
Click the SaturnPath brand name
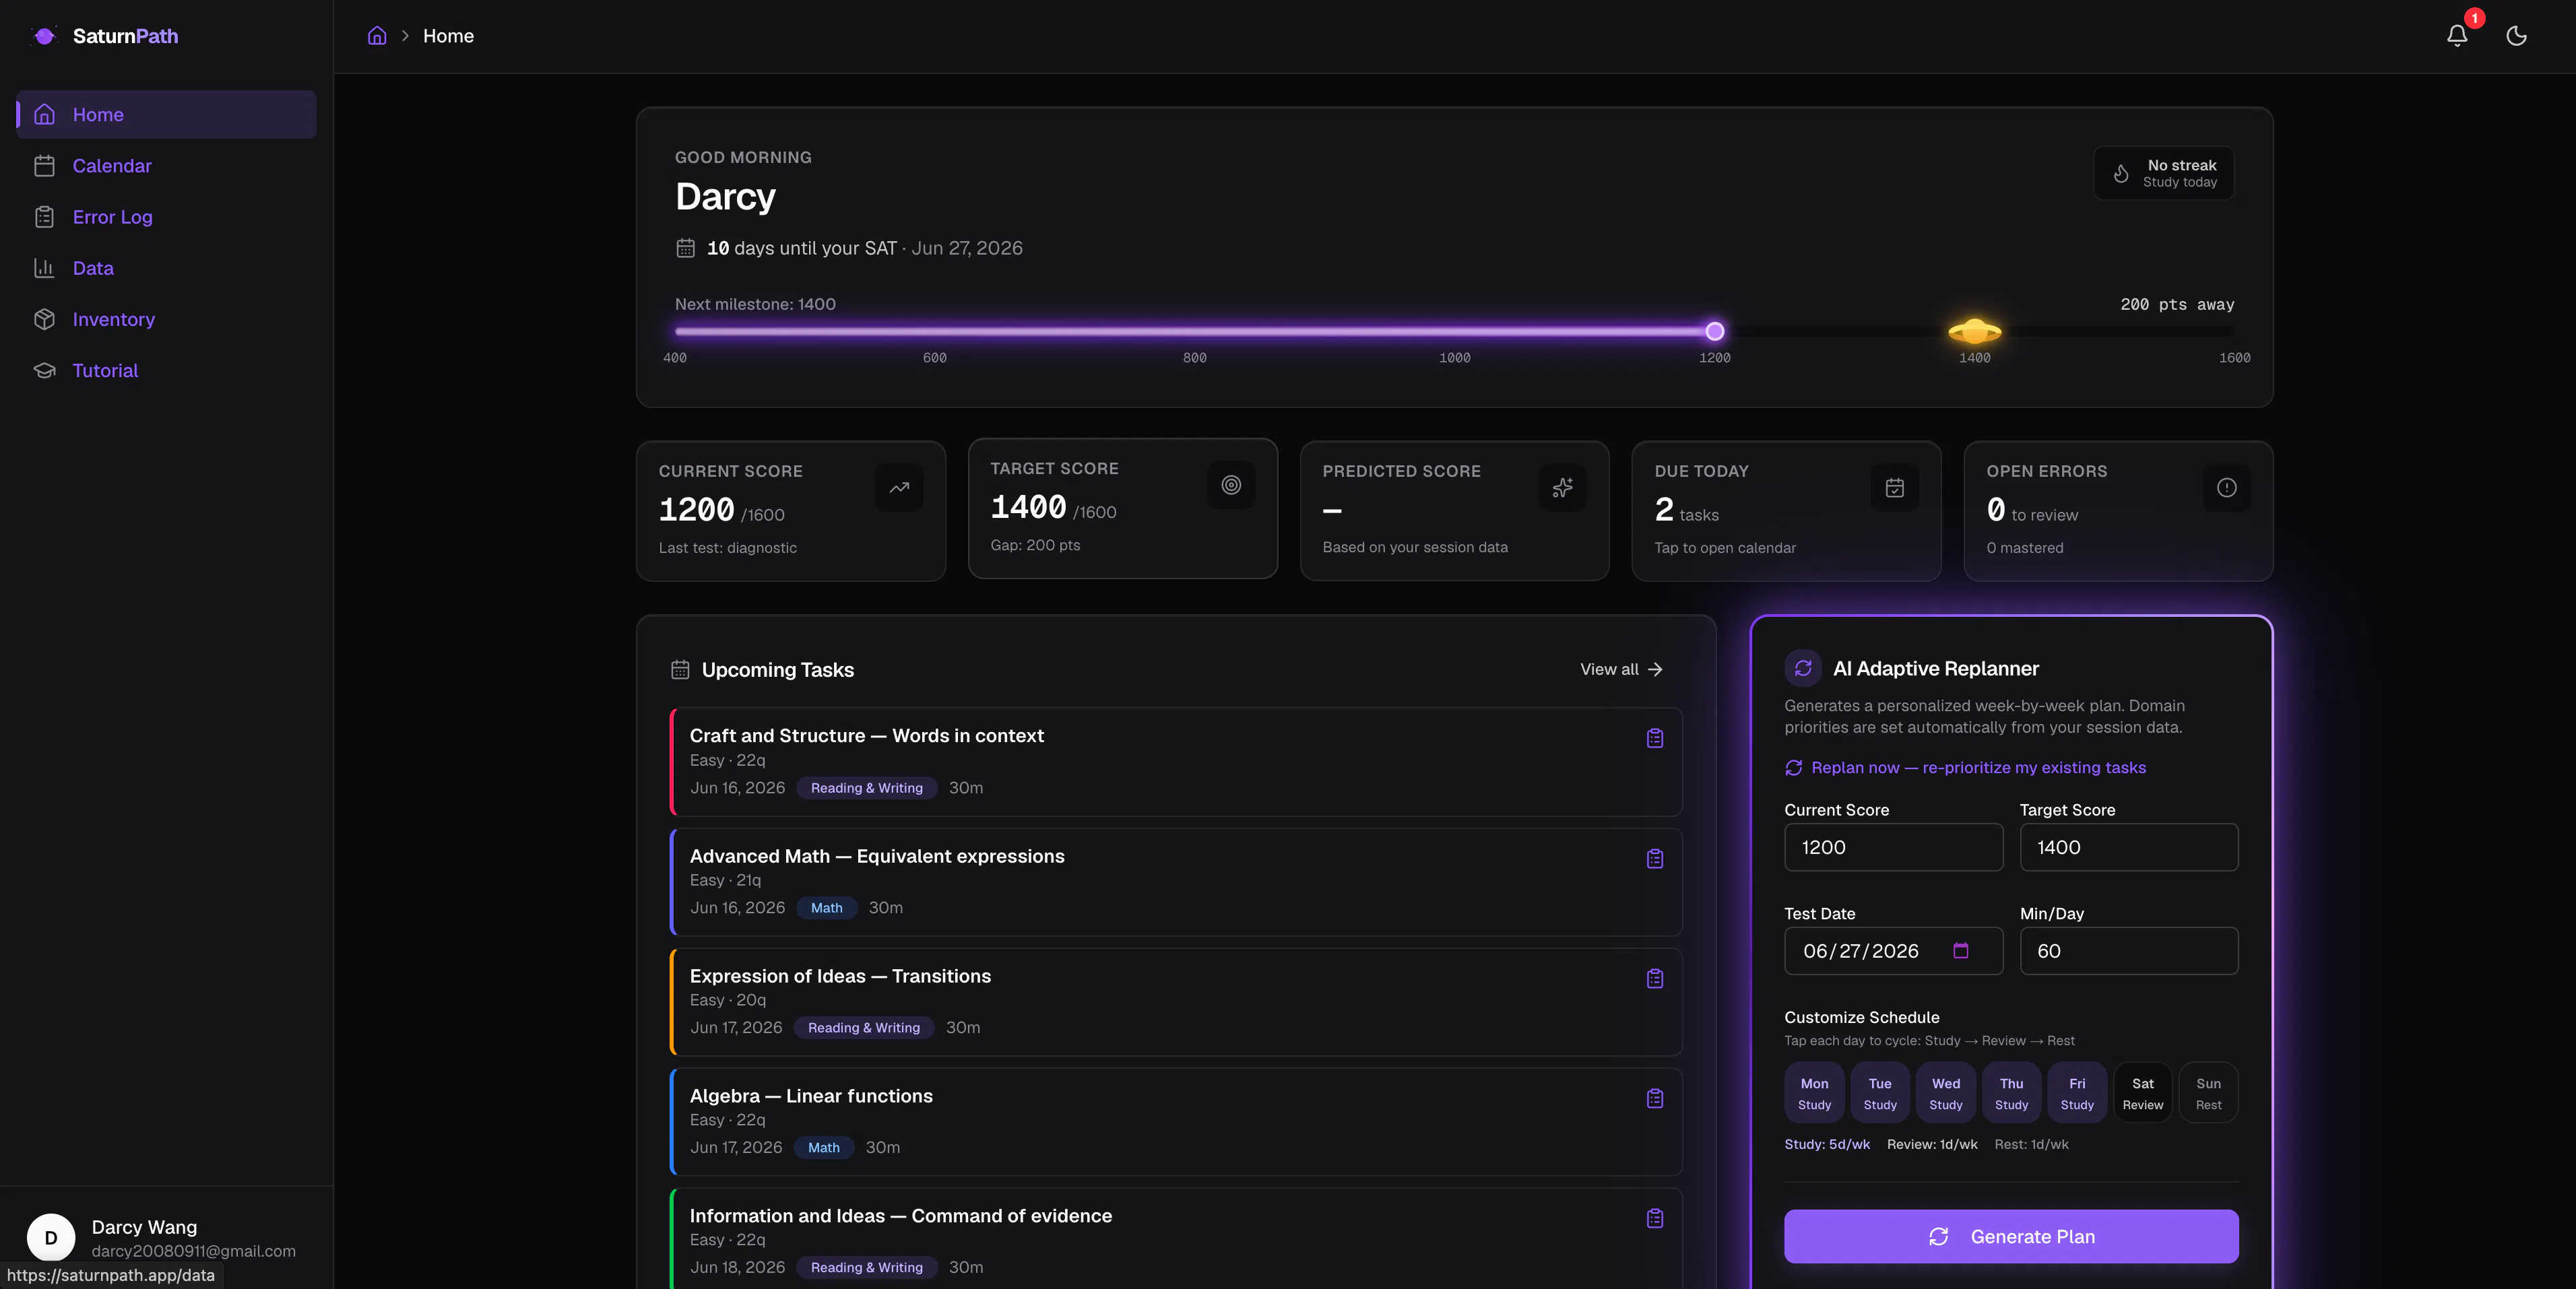126,36
